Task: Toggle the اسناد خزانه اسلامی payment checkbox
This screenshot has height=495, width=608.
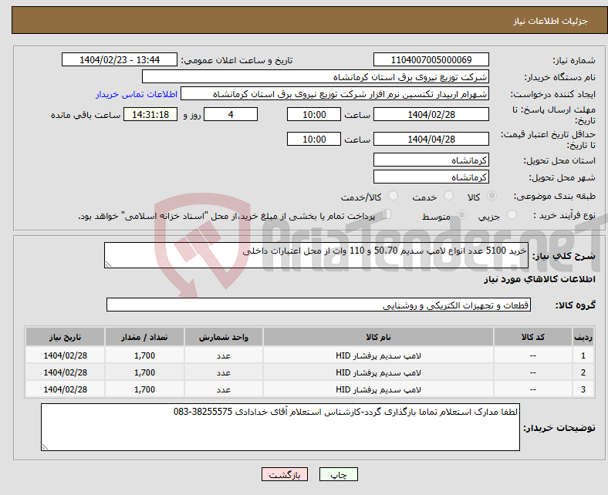Action: (x=387, y=216)
